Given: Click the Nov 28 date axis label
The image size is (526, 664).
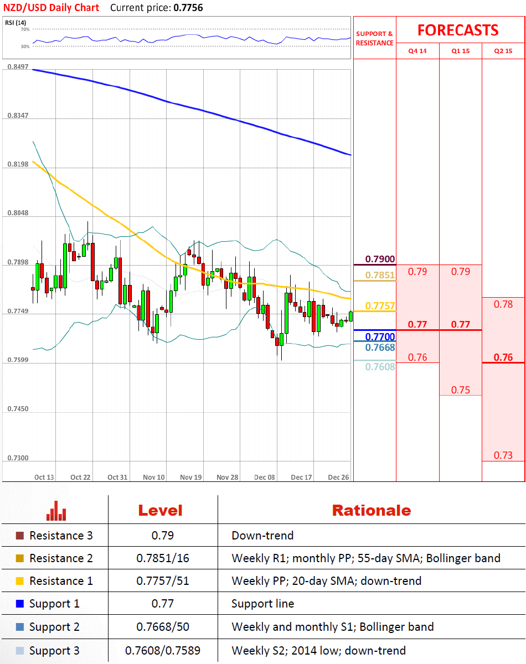Looking at the screenshot, I should click(x=228, y=477).
